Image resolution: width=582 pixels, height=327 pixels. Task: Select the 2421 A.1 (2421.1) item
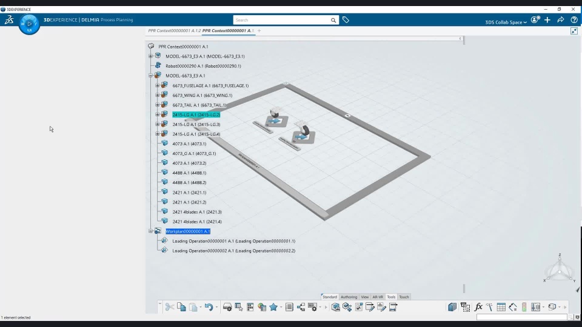[189, 193]
